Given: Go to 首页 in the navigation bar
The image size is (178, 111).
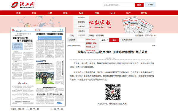Looking at the screenshot, I should click(18, 13).
